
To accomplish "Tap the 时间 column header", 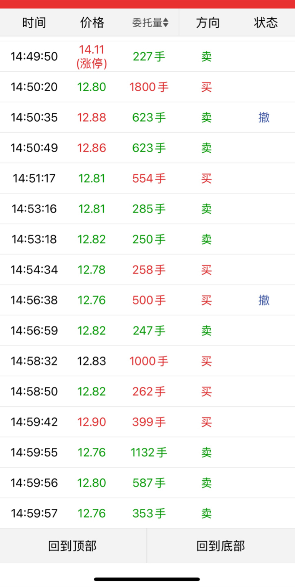I will (x=34, y=23).
